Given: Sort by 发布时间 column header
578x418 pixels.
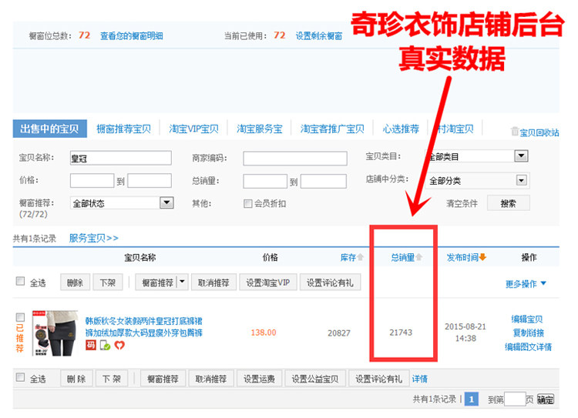Looking at the screenshot, I should (462, 257).
